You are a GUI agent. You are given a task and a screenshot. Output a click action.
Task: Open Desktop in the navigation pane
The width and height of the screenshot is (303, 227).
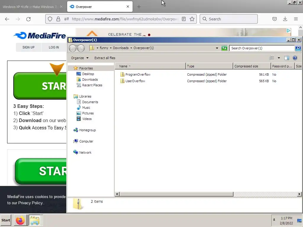(x=88, y=74)
